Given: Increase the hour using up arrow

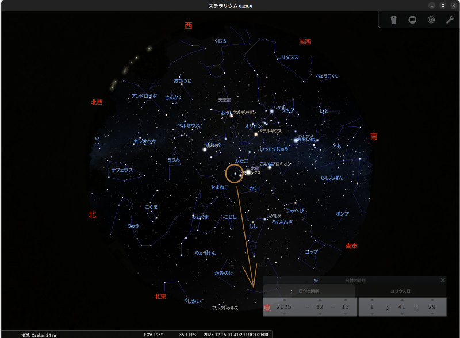Looking at the screenshot, I should click(372, 299).
